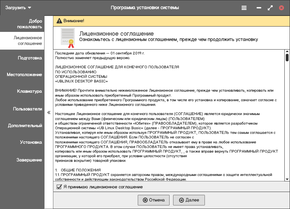Click "Последняя дата обновления — 01 сентября 2019 г."
290x209 pixels.
pos(100,53)
